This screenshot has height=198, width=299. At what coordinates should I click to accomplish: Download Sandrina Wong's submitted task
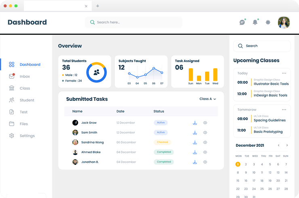[195, 142]
